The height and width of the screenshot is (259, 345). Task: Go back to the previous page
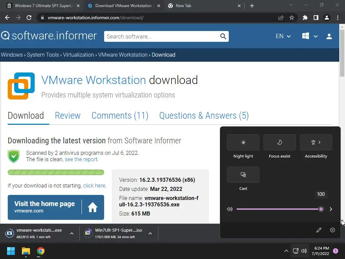pos(7,18)
